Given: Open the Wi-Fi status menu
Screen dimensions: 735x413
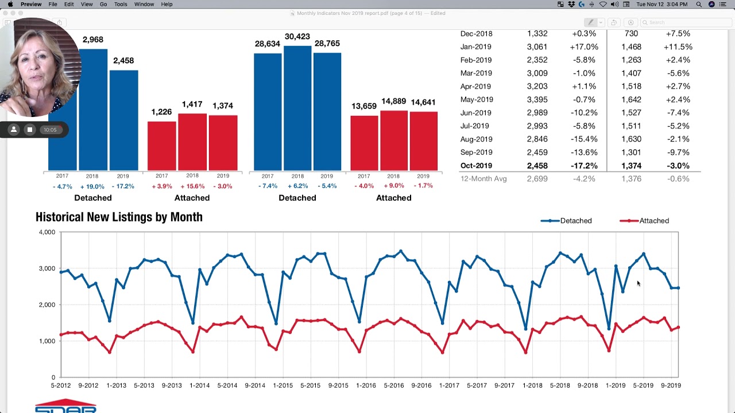Looking at the screenshot, I should (x=603, y=4).
